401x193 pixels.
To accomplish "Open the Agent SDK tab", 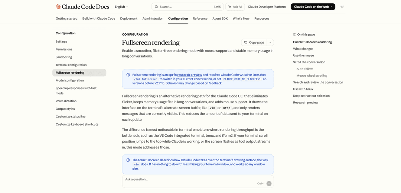I will tap(220, 19).
